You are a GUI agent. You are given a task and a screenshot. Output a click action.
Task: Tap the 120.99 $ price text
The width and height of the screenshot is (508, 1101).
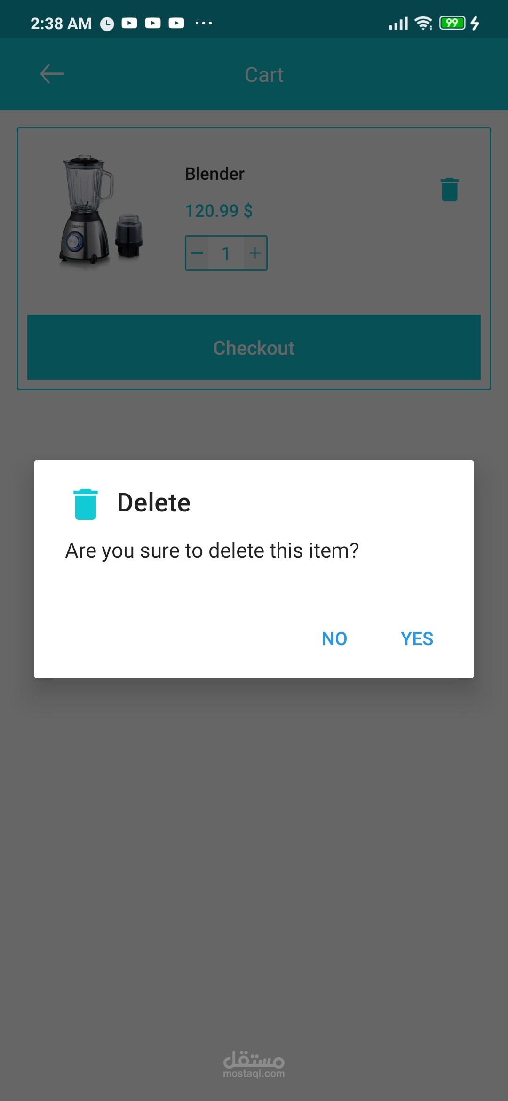219,211
